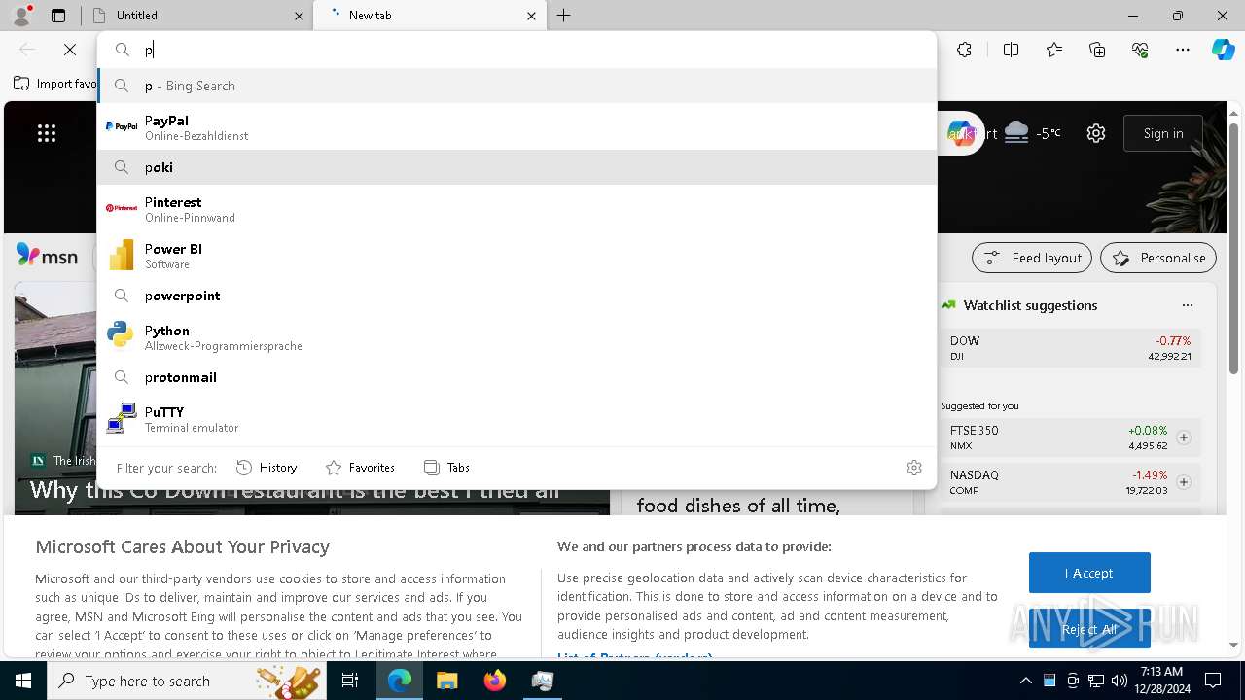Open a new browser tab with plus
The image size is (1245, 700).
[564, 16]
